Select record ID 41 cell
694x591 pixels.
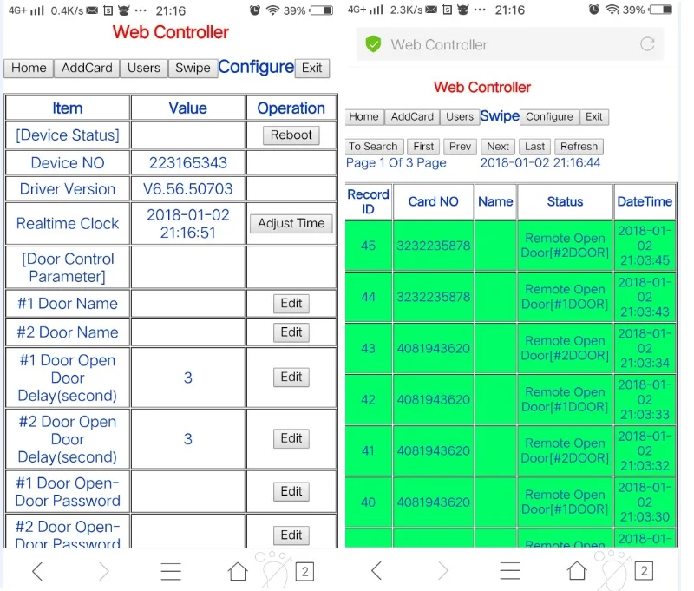[x=368, y=451]
